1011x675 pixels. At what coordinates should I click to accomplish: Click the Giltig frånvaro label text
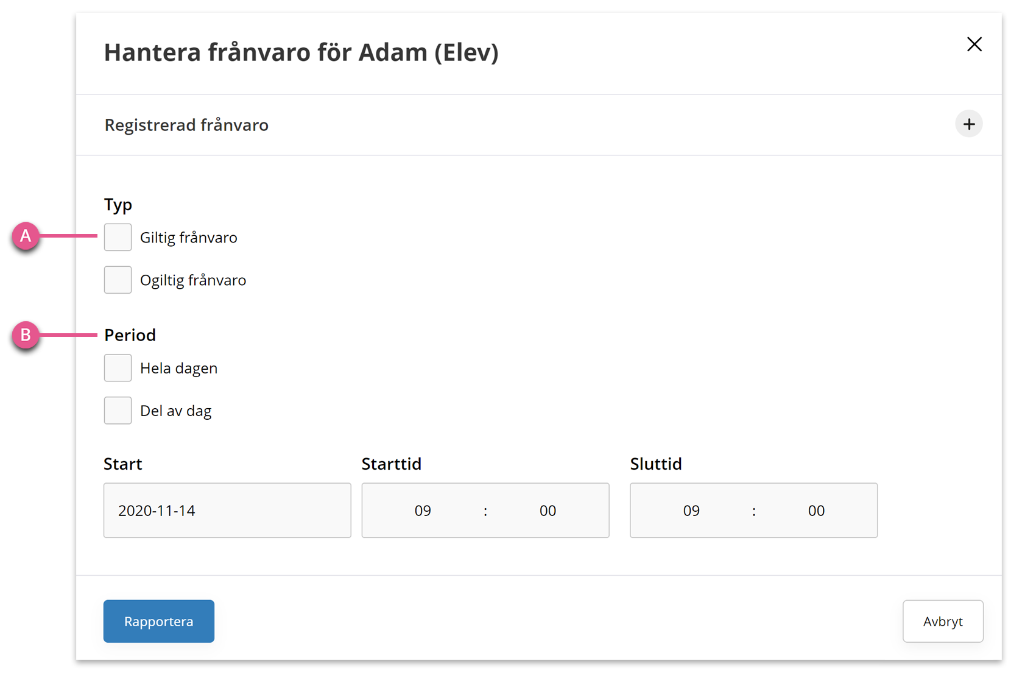click(x=189, y=238)
